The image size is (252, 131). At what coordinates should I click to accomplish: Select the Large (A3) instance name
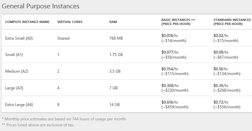14,88
